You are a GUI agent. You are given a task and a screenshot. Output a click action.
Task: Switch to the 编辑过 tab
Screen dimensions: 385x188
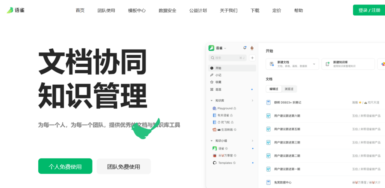click(274, 89)
